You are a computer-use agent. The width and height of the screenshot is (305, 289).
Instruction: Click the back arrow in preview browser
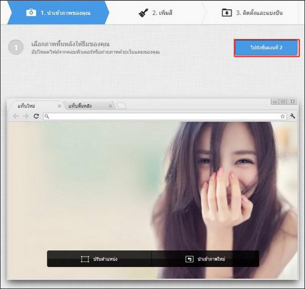[16, 116]
